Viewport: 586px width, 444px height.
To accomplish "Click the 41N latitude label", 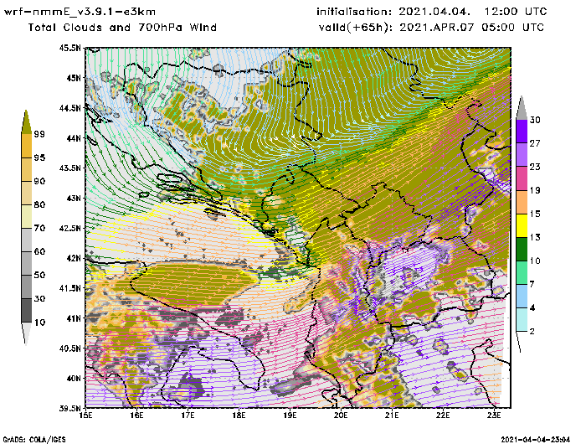I will (x=74, y=318).
